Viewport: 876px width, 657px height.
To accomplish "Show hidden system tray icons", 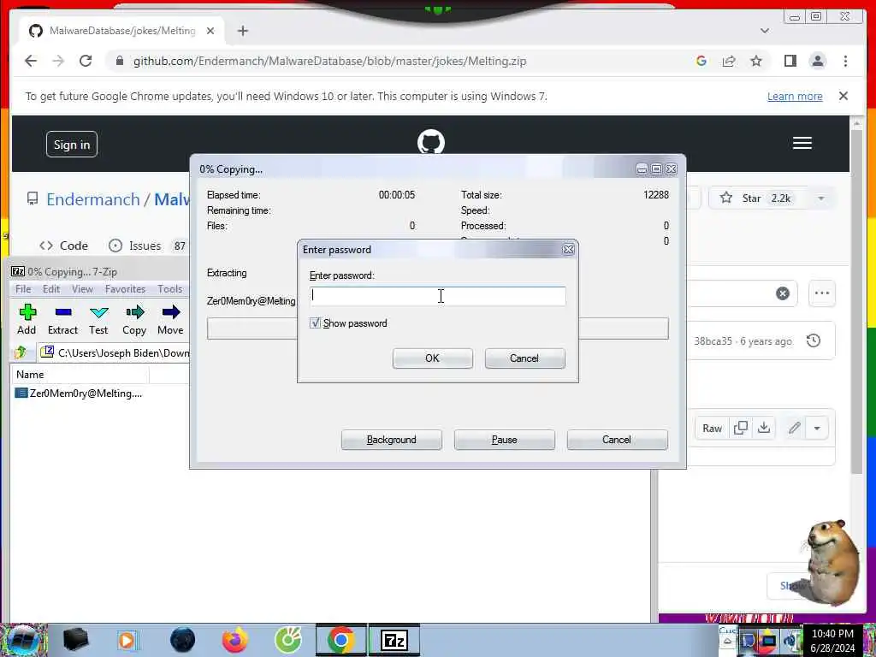I will coord(727,640).
